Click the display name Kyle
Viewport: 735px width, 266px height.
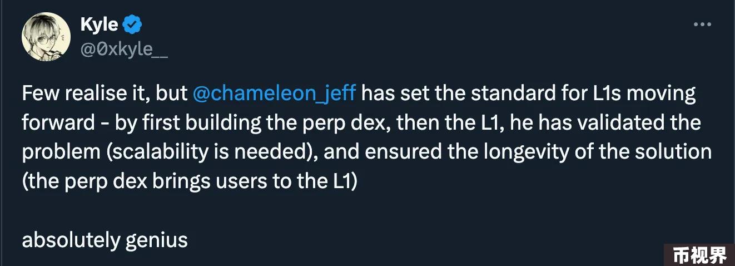tap(99, 25)
